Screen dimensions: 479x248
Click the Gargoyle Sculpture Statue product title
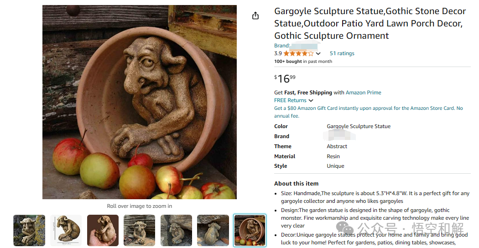[x=370, y=24]
